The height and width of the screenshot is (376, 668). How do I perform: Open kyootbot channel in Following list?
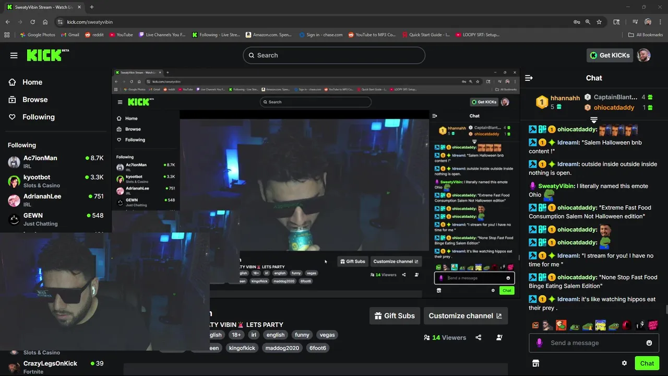(56, 181)
